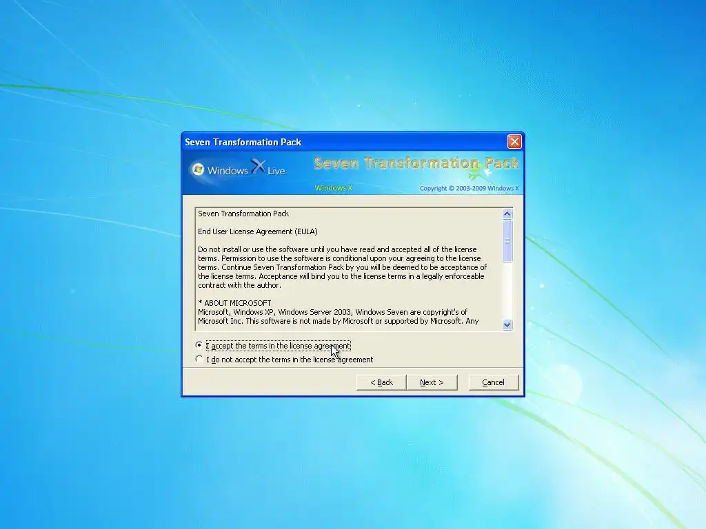The width and height of the screenshot is (706, 529).
Task: Go to previous step with Back button
Action: pos(381,382)
